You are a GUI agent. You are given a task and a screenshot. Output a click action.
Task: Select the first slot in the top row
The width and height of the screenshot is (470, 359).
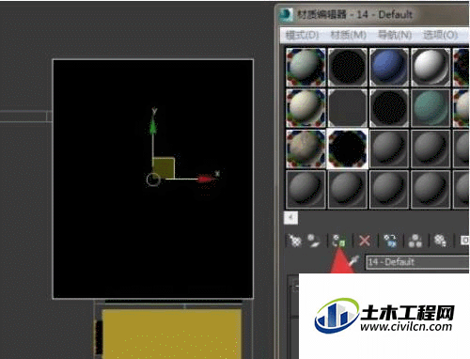(305, 67)
